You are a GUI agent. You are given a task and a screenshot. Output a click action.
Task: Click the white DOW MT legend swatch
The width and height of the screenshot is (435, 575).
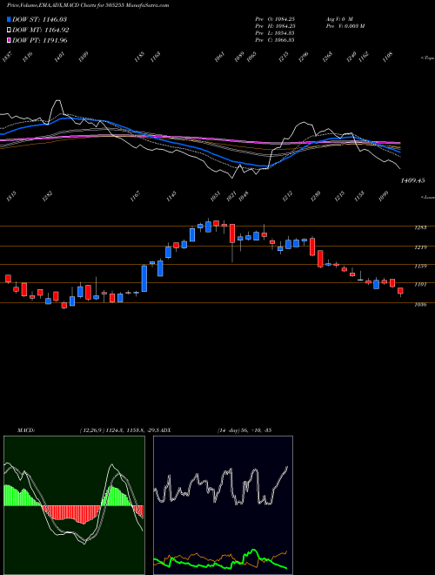pyautogui.click(x=9, y=30)
